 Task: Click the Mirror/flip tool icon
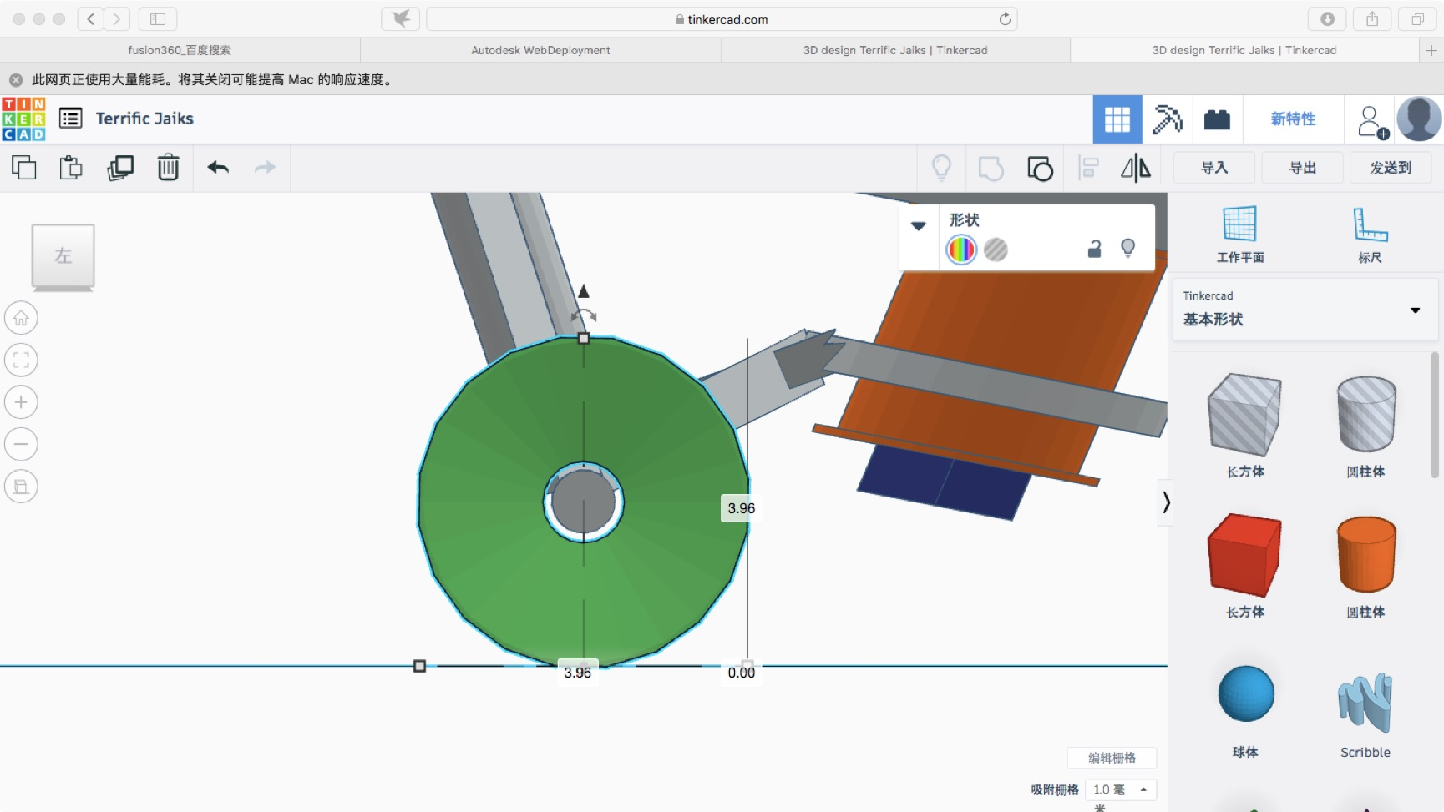pyautogui.click(x=1136, y=168)
